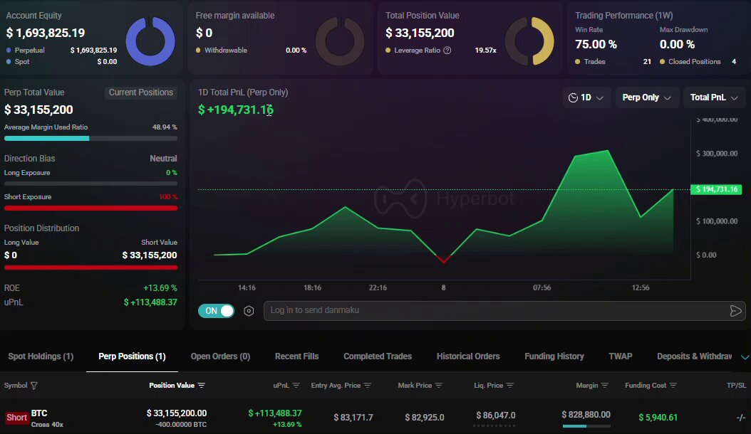Sort by Entry Avg. Price icon

tap(368, 386)
